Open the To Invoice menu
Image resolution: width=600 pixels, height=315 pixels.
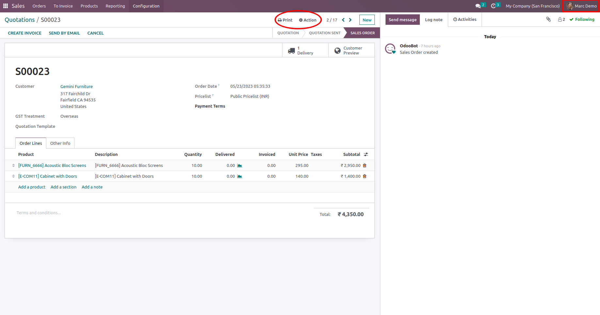[x=63, y=6]
